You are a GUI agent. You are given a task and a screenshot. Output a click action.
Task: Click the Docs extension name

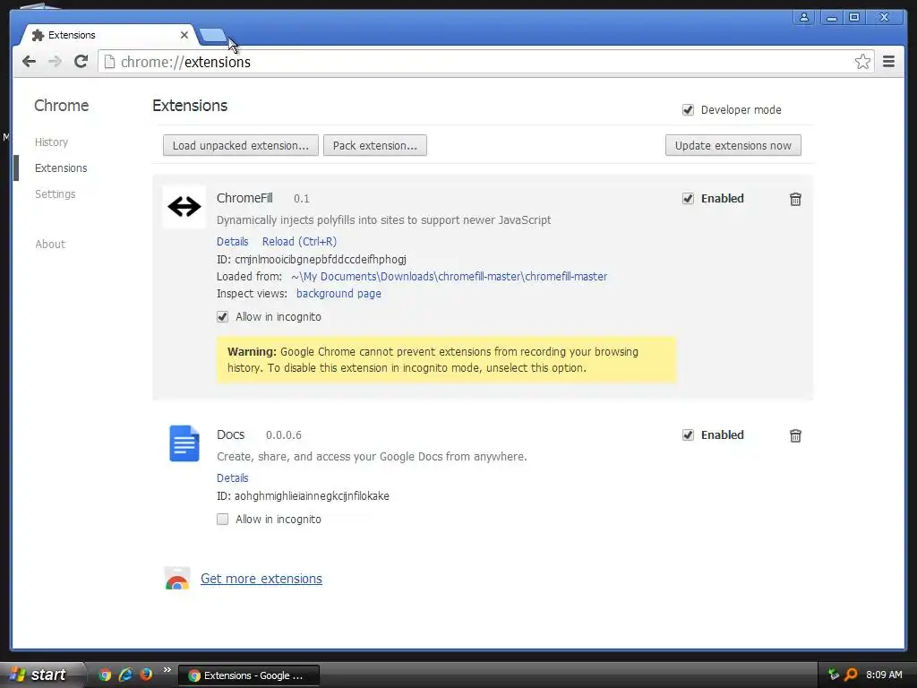[x=230, y=434]
